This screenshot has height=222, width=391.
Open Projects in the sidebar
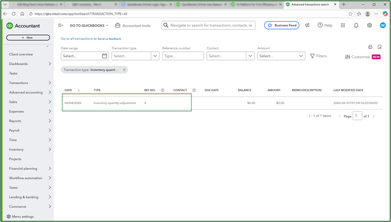15,159
